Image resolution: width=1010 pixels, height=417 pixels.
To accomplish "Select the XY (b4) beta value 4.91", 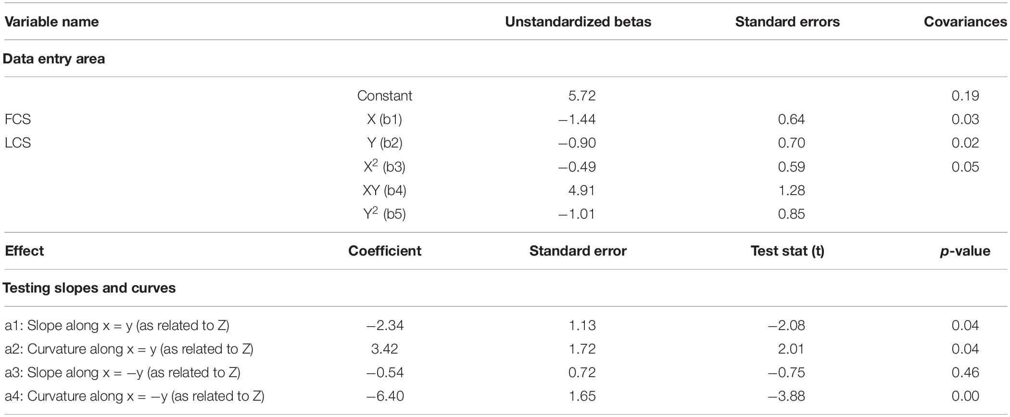I will [582, 190].
